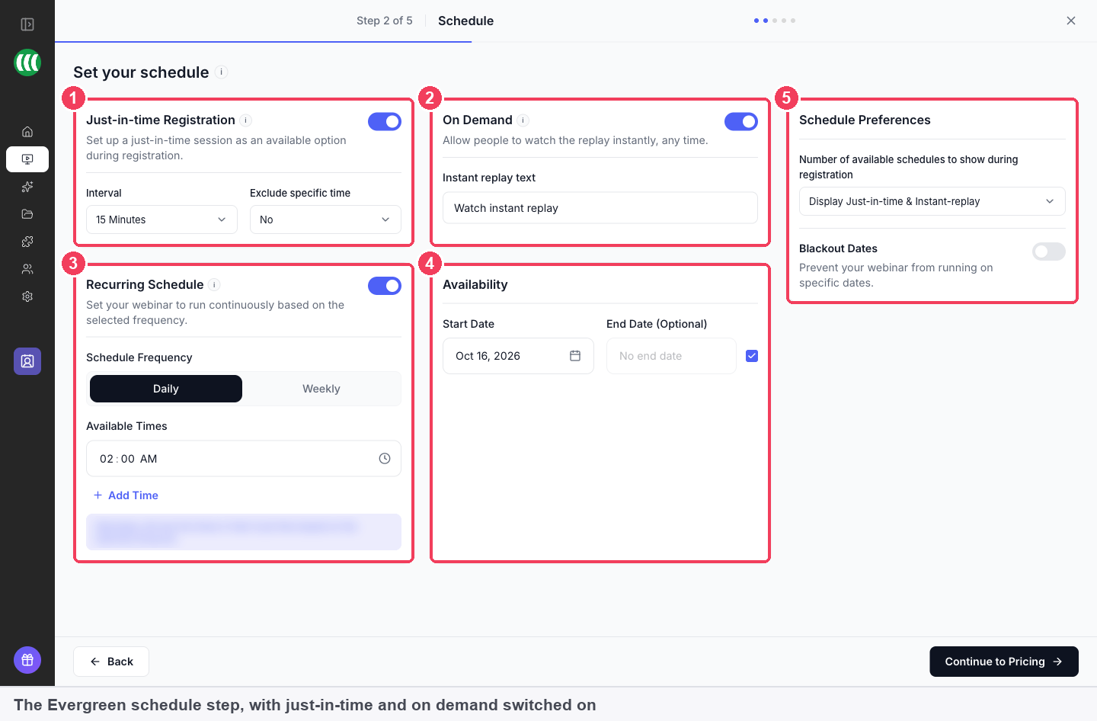Collapse the sidebar panel icon
This screenshot has width=1097, height=721.
tap(27, 24)
